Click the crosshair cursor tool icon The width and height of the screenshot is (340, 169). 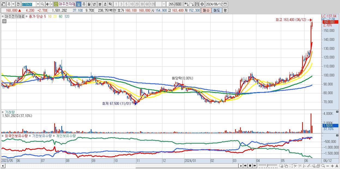[x=295, y=166]
